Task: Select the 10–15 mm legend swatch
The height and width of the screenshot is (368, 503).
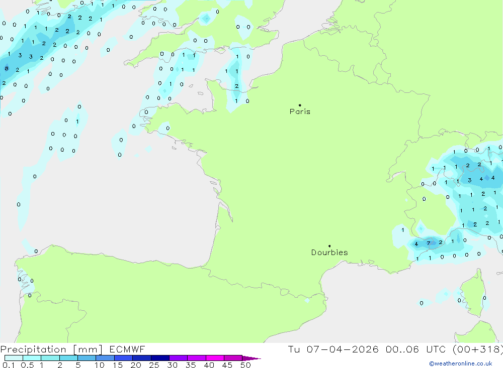Action: [105, 358]
